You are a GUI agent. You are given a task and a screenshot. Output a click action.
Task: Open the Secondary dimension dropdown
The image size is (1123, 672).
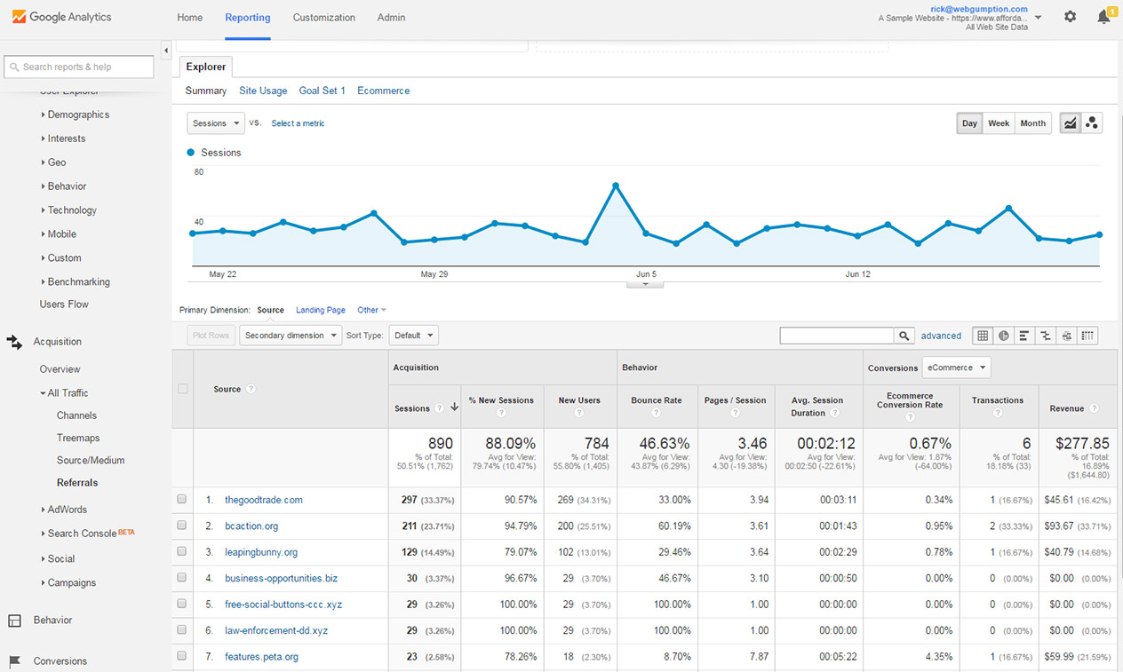(x=291, y=336)
